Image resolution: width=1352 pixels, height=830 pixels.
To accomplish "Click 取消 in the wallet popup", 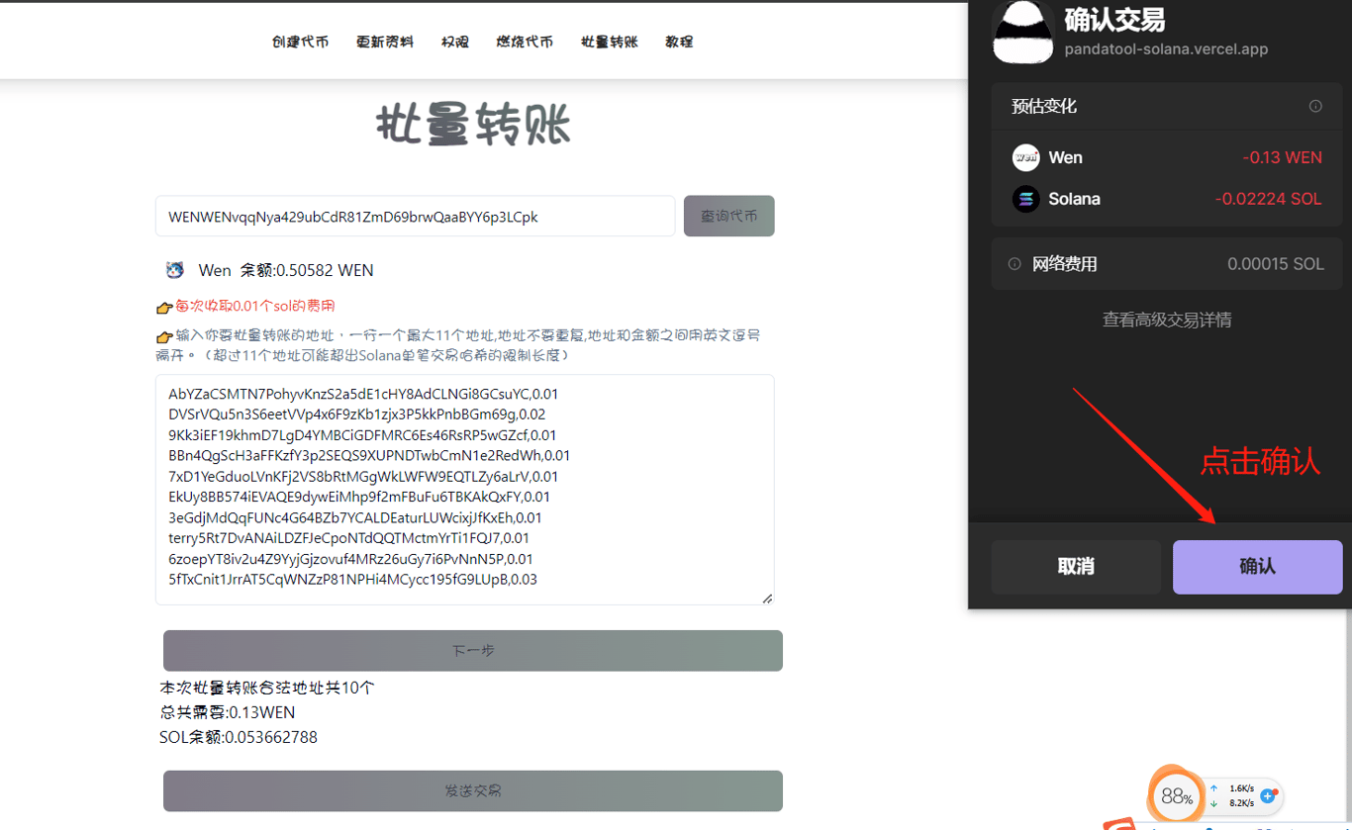I will 1076,567.
